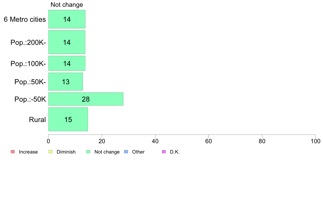Image resolution: width=323 pixels, height=200 pixels.
Task: Click the axis tick label 60
Action: click(209, 141)
